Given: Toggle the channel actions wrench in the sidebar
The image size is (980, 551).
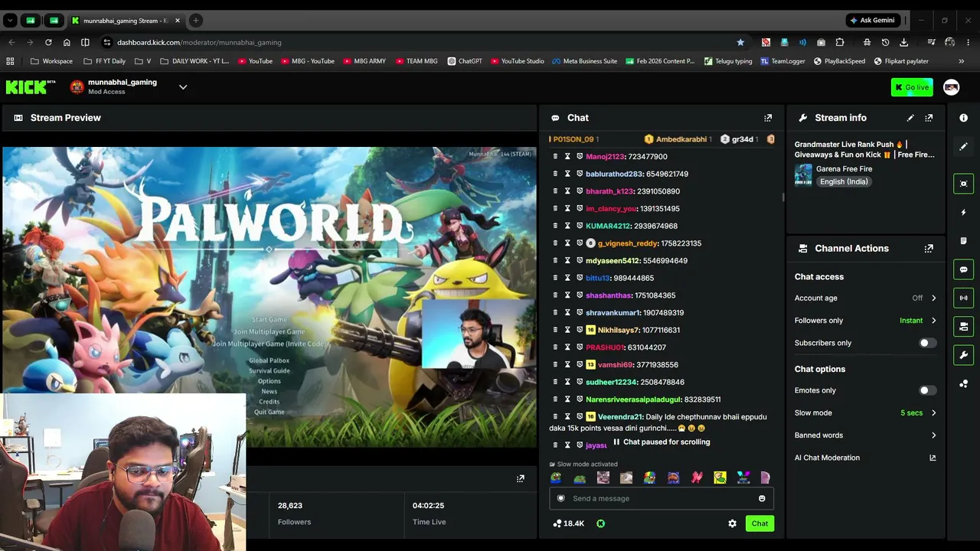Looking at the screenshot, I should tap(963, 355).
